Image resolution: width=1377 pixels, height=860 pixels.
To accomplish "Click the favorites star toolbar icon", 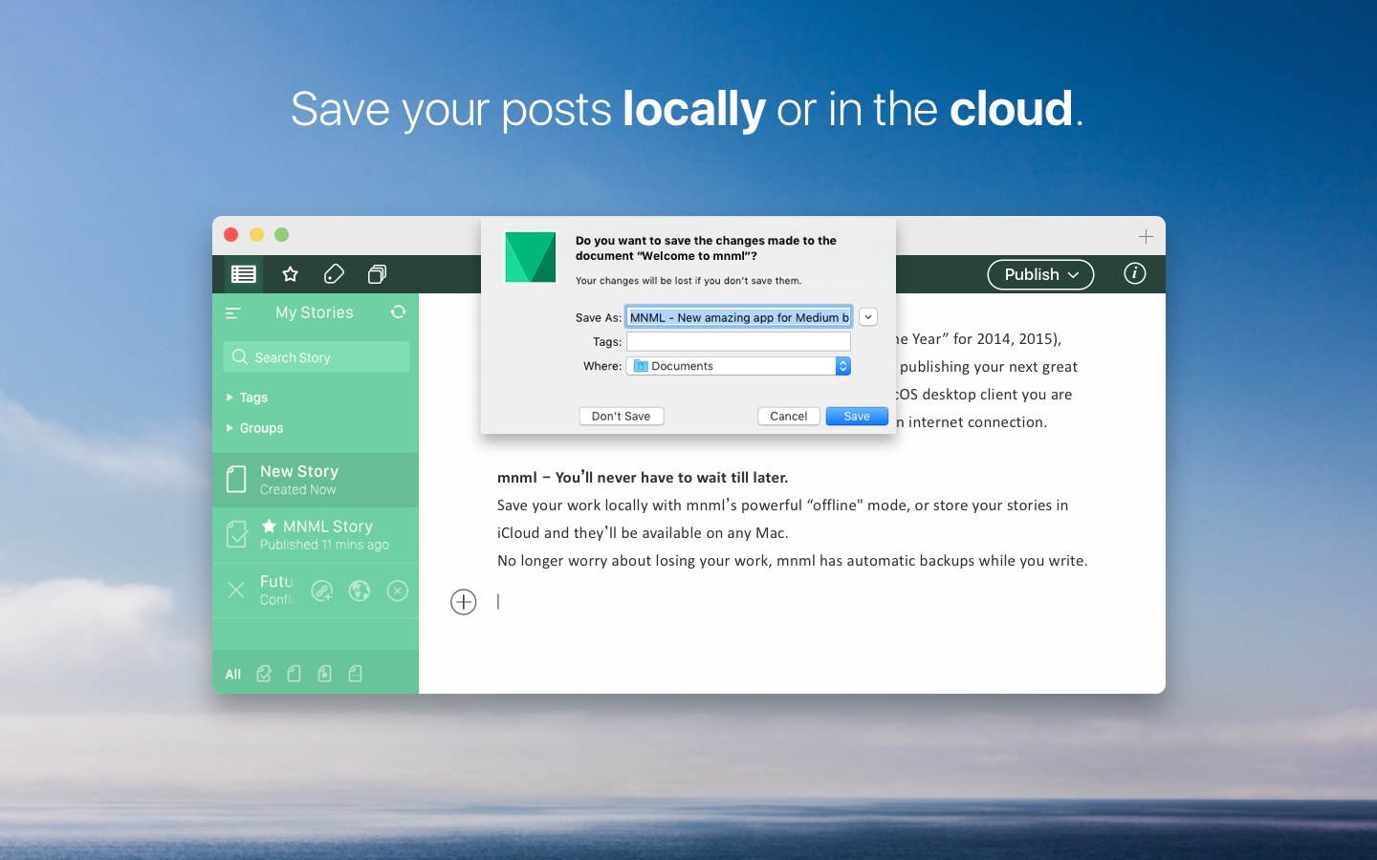I will [291, 274].
